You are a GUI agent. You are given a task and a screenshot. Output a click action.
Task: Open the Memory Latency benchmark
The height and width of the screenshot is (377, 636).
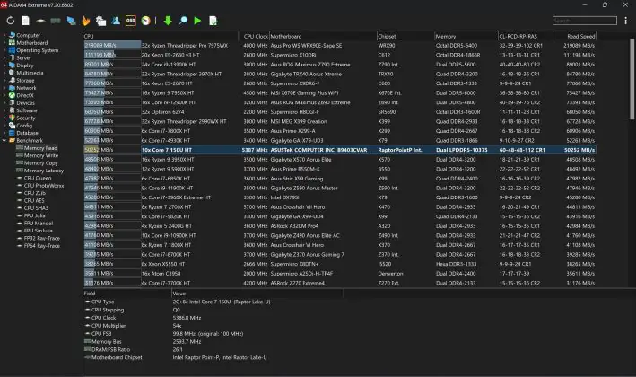point(43,171)
